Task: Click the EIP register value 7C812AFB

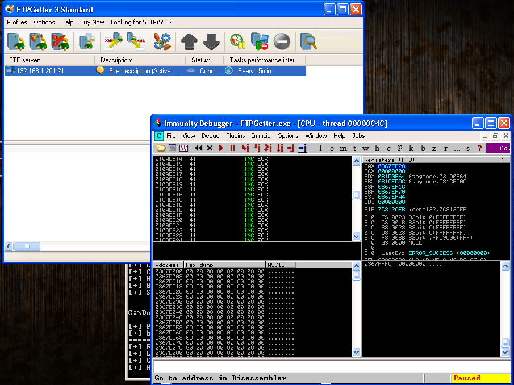Action: click(391, 210)
